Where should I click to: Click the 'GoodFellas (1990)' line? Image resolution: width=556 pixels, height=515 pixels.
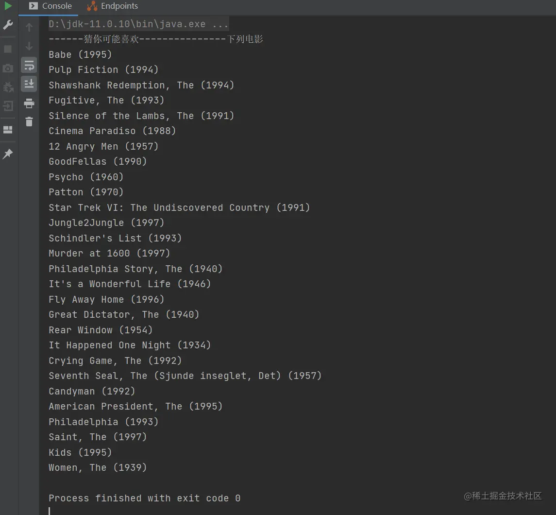click(98, 162)
